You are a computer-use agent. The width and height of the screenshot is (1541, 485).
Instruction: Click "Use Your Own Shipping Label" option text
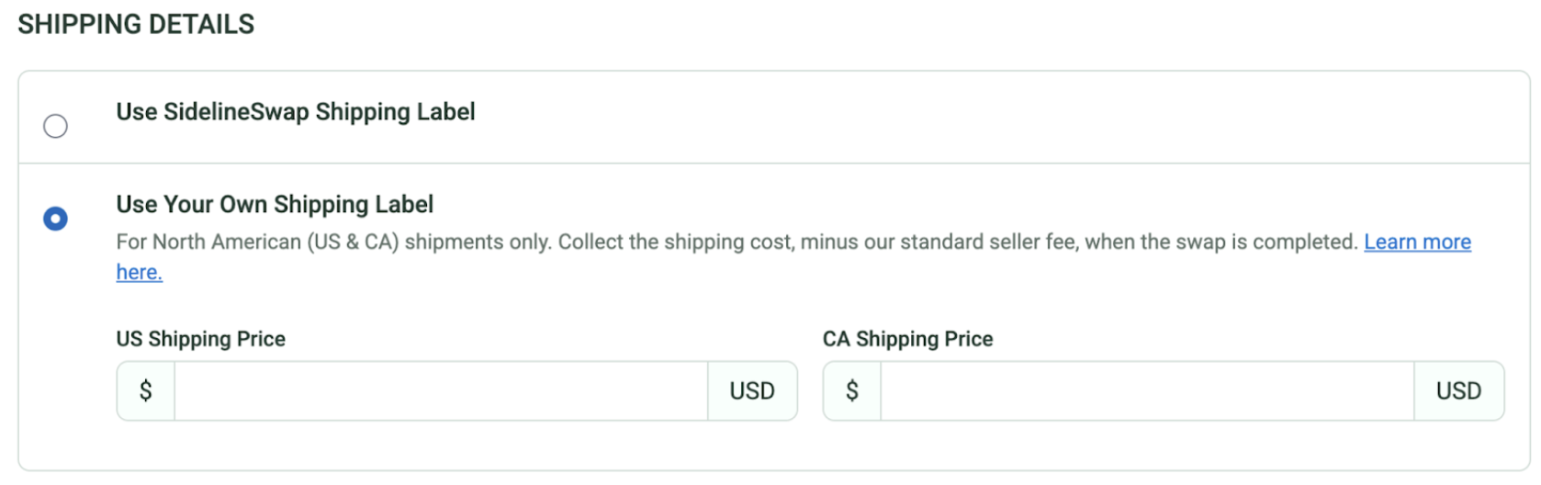coord(275,205)
